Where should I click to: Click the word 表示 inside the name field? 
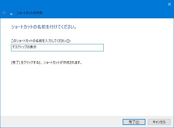click(34, 48)
